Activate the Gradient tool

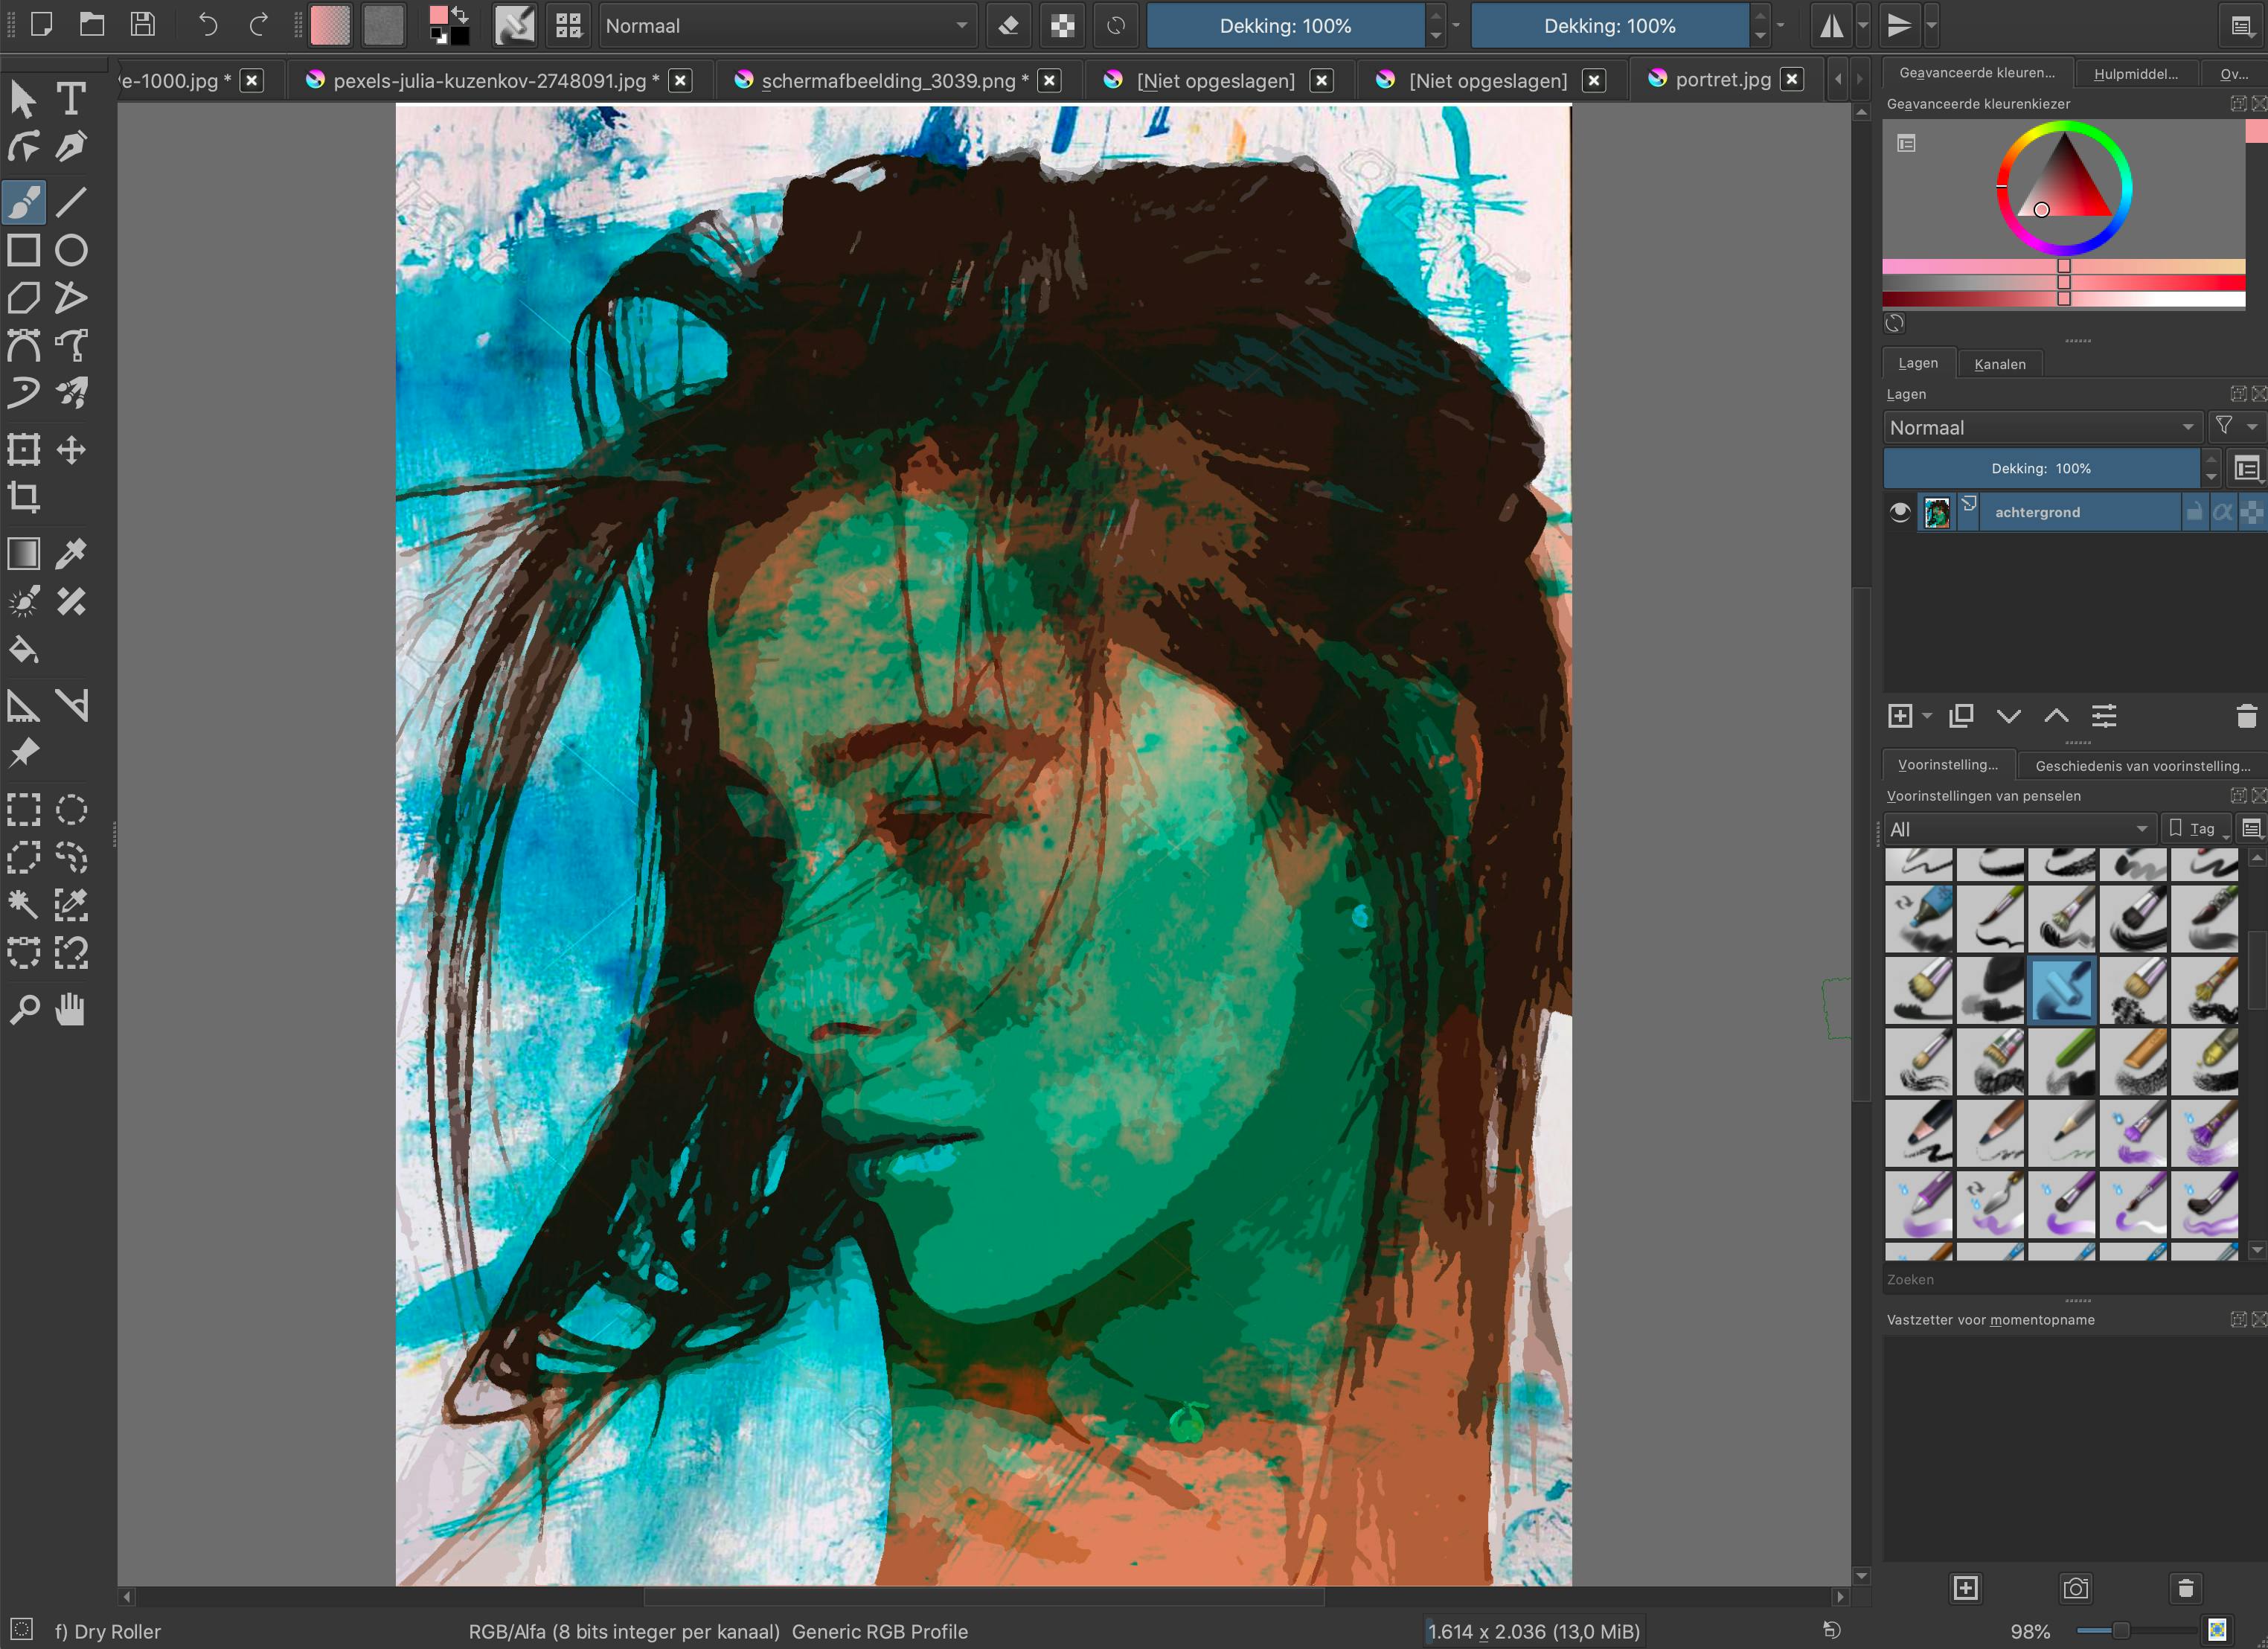(24, 554)
